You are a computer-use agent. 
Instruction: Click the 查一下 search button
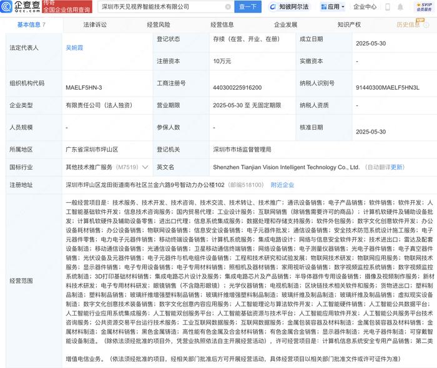248,7
